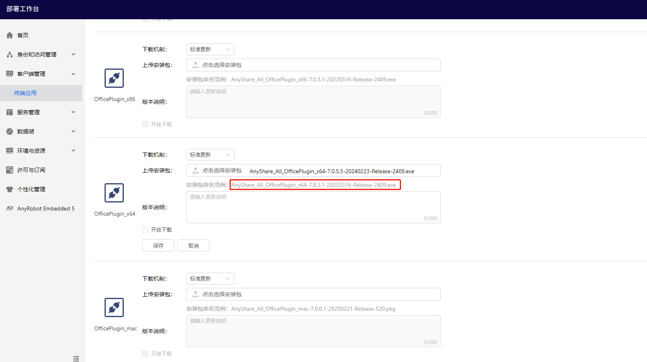
Task: Click the 数据湖 sidebar icon
Action: [10, 131]
